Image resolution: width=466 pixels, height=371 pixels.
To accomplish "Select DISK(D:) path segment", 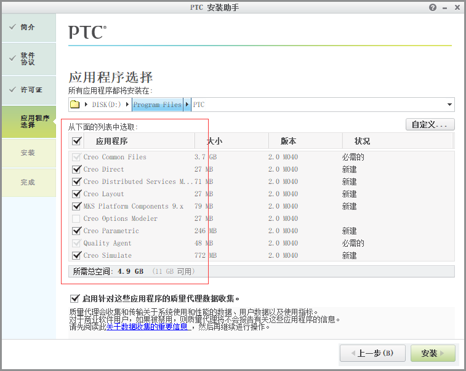I will [106, 105].
